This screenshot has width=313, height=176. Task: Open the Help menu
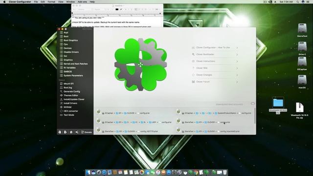(x=92, y=2)
